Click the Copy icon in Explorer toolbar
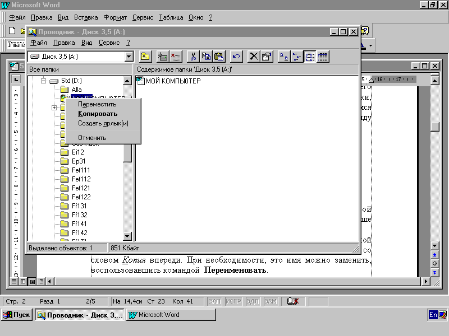449x336 pixels. point(206,57)
